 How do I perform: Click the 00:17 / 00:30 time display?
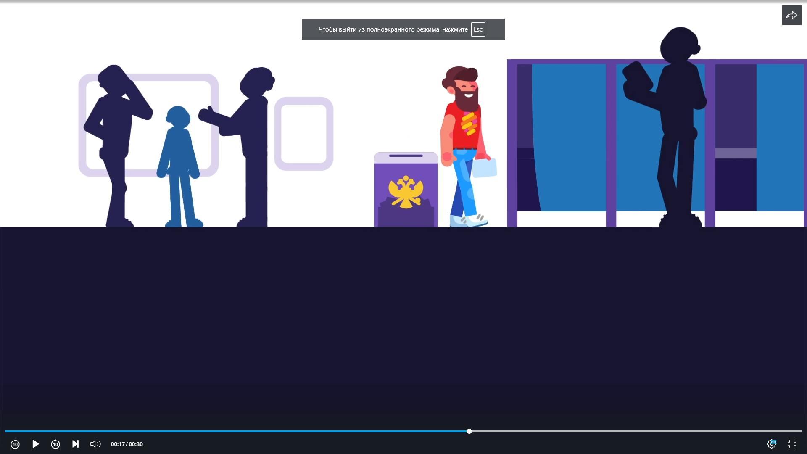tap(127, 444)
